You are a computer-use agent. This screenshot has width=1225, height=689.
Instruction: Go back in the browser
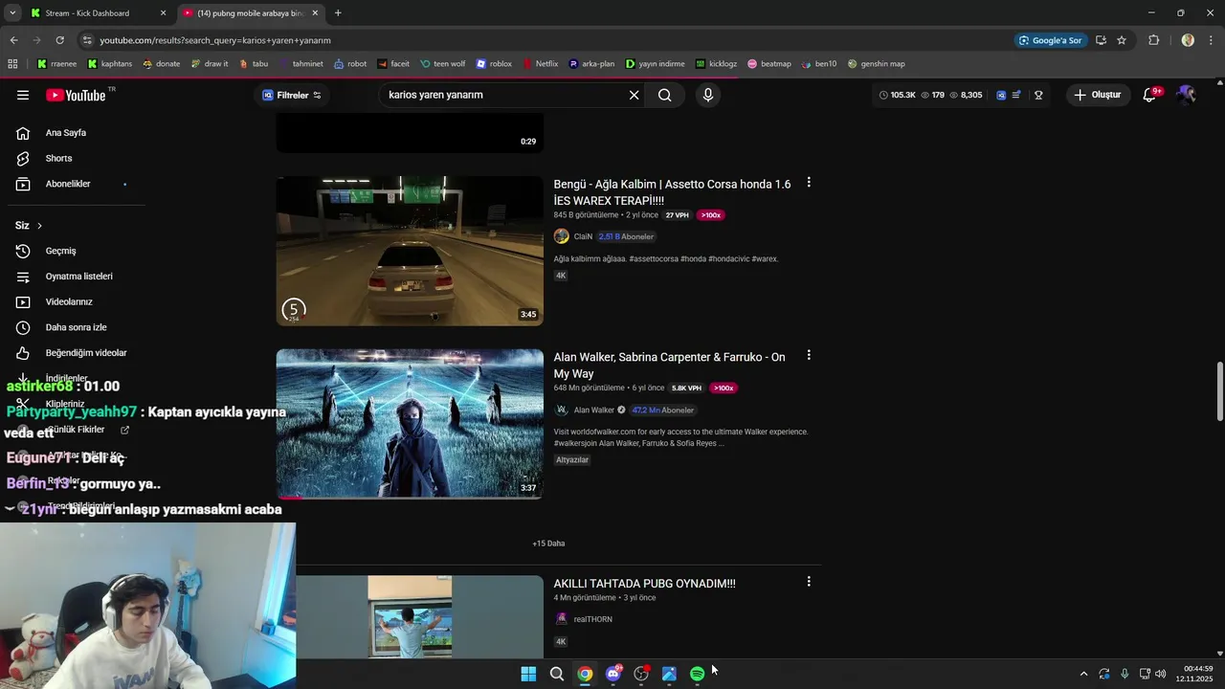(13, 40)
